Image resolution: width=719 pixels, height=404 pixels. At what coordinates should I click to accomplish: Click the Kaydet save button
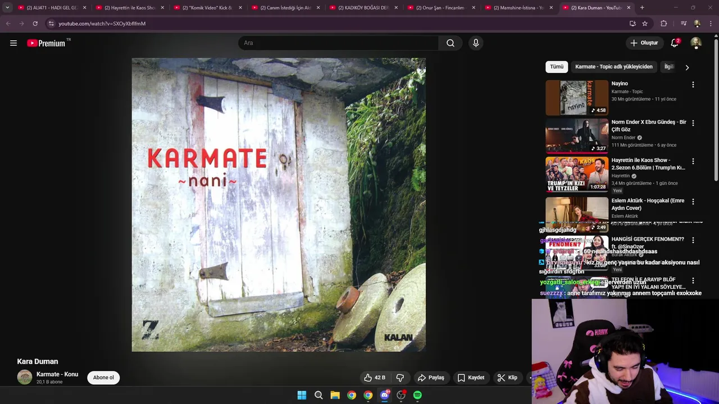tap(471, 378)
